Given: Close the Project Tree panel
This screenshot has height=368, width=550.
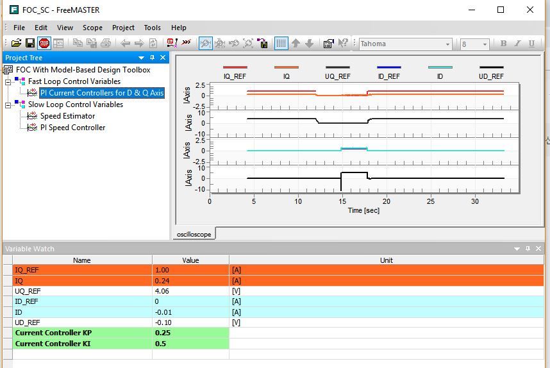Looking at the screenshot, I should pos(163,58).
